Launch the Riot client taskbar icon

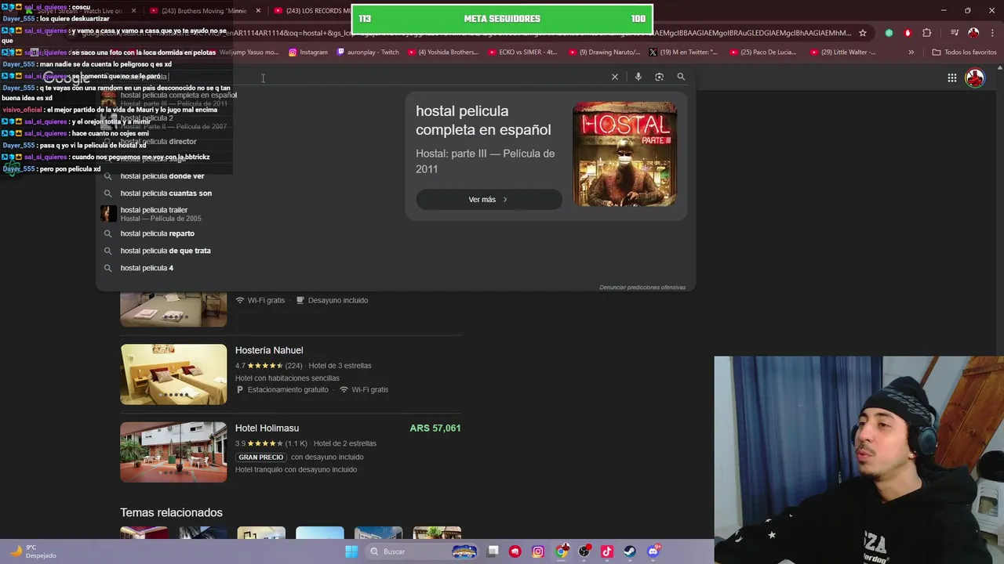click(x=515, y=551)
